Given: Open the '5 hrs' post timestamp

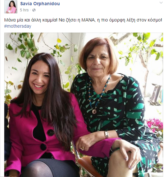Looking at the screenshot, I should 24,10.
